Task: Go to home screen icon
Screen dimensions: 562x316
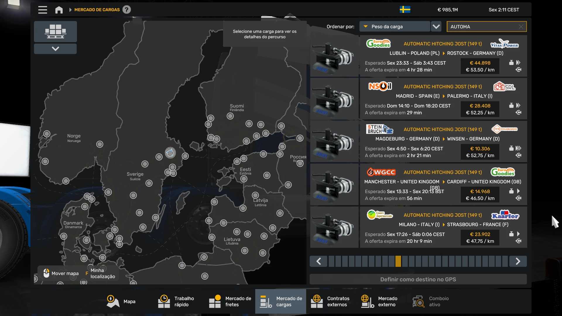Action: coord(59,10)
